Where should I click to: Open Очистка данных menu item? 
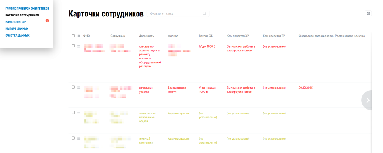[x=17, y=36]
